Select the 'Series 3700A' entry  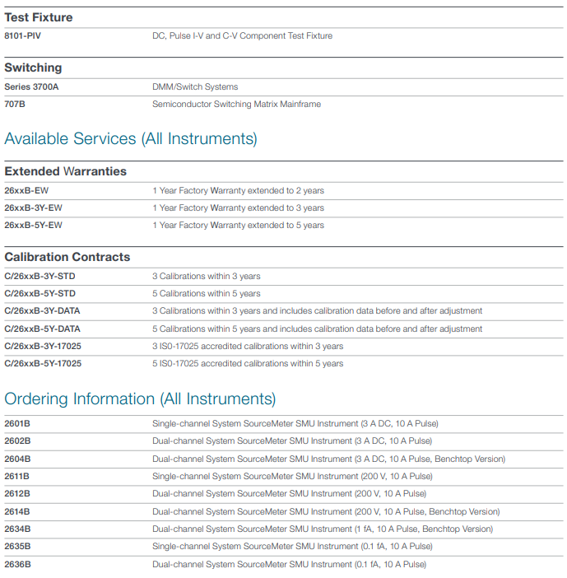pyautogui.click(x=31, y=86)
